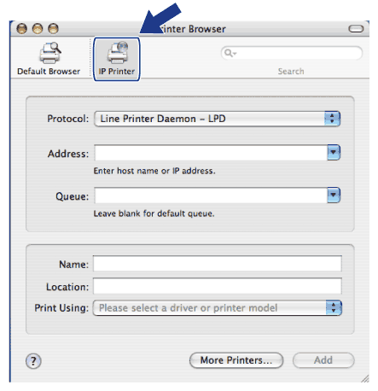
Task: Focus the Location text field
Action: 218,286
